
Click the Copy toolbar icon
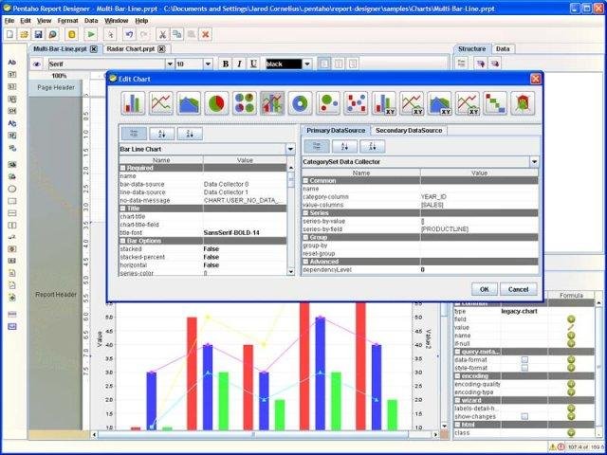177,34
